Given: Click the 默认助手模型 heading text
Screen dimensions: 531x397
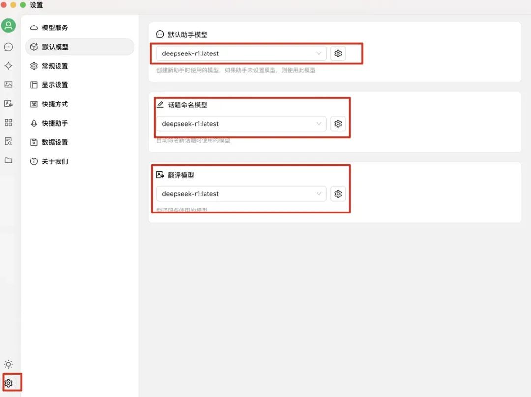Looking at the screenshot, I should (x=187, y=35).
